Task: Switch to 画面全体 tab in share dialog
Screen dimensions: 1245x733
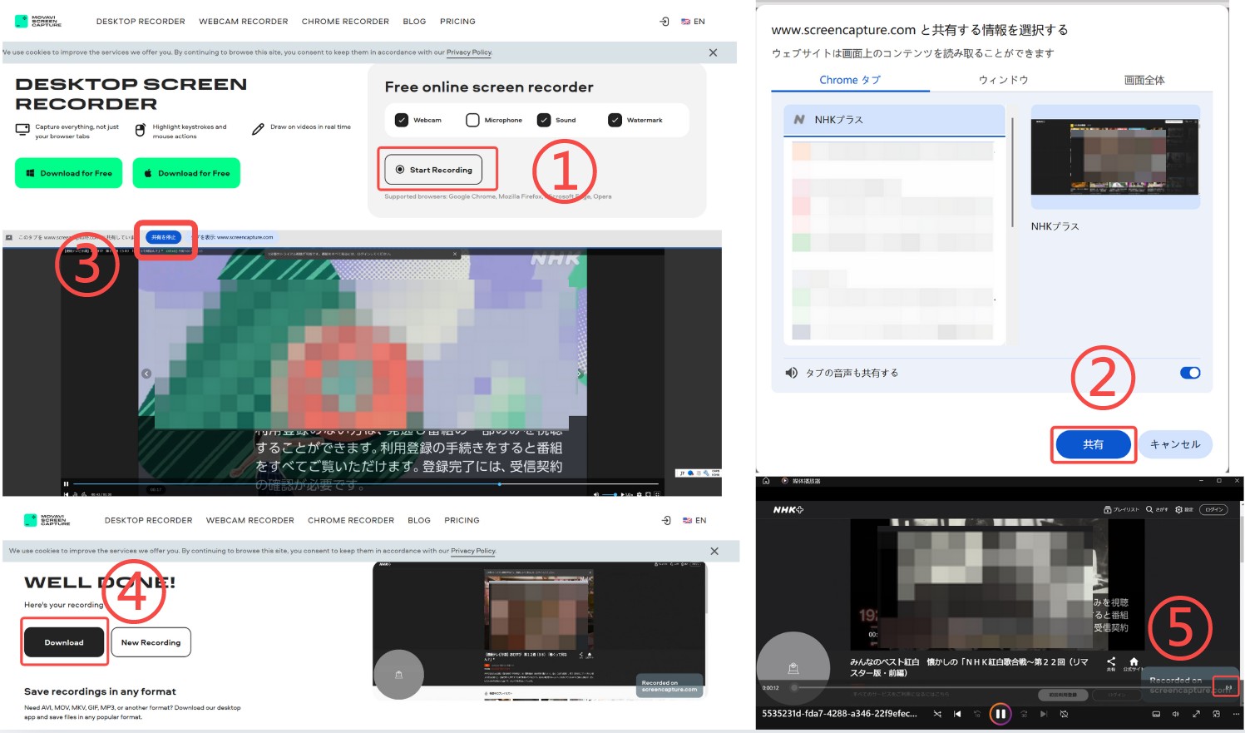Action: (1144, 80)
